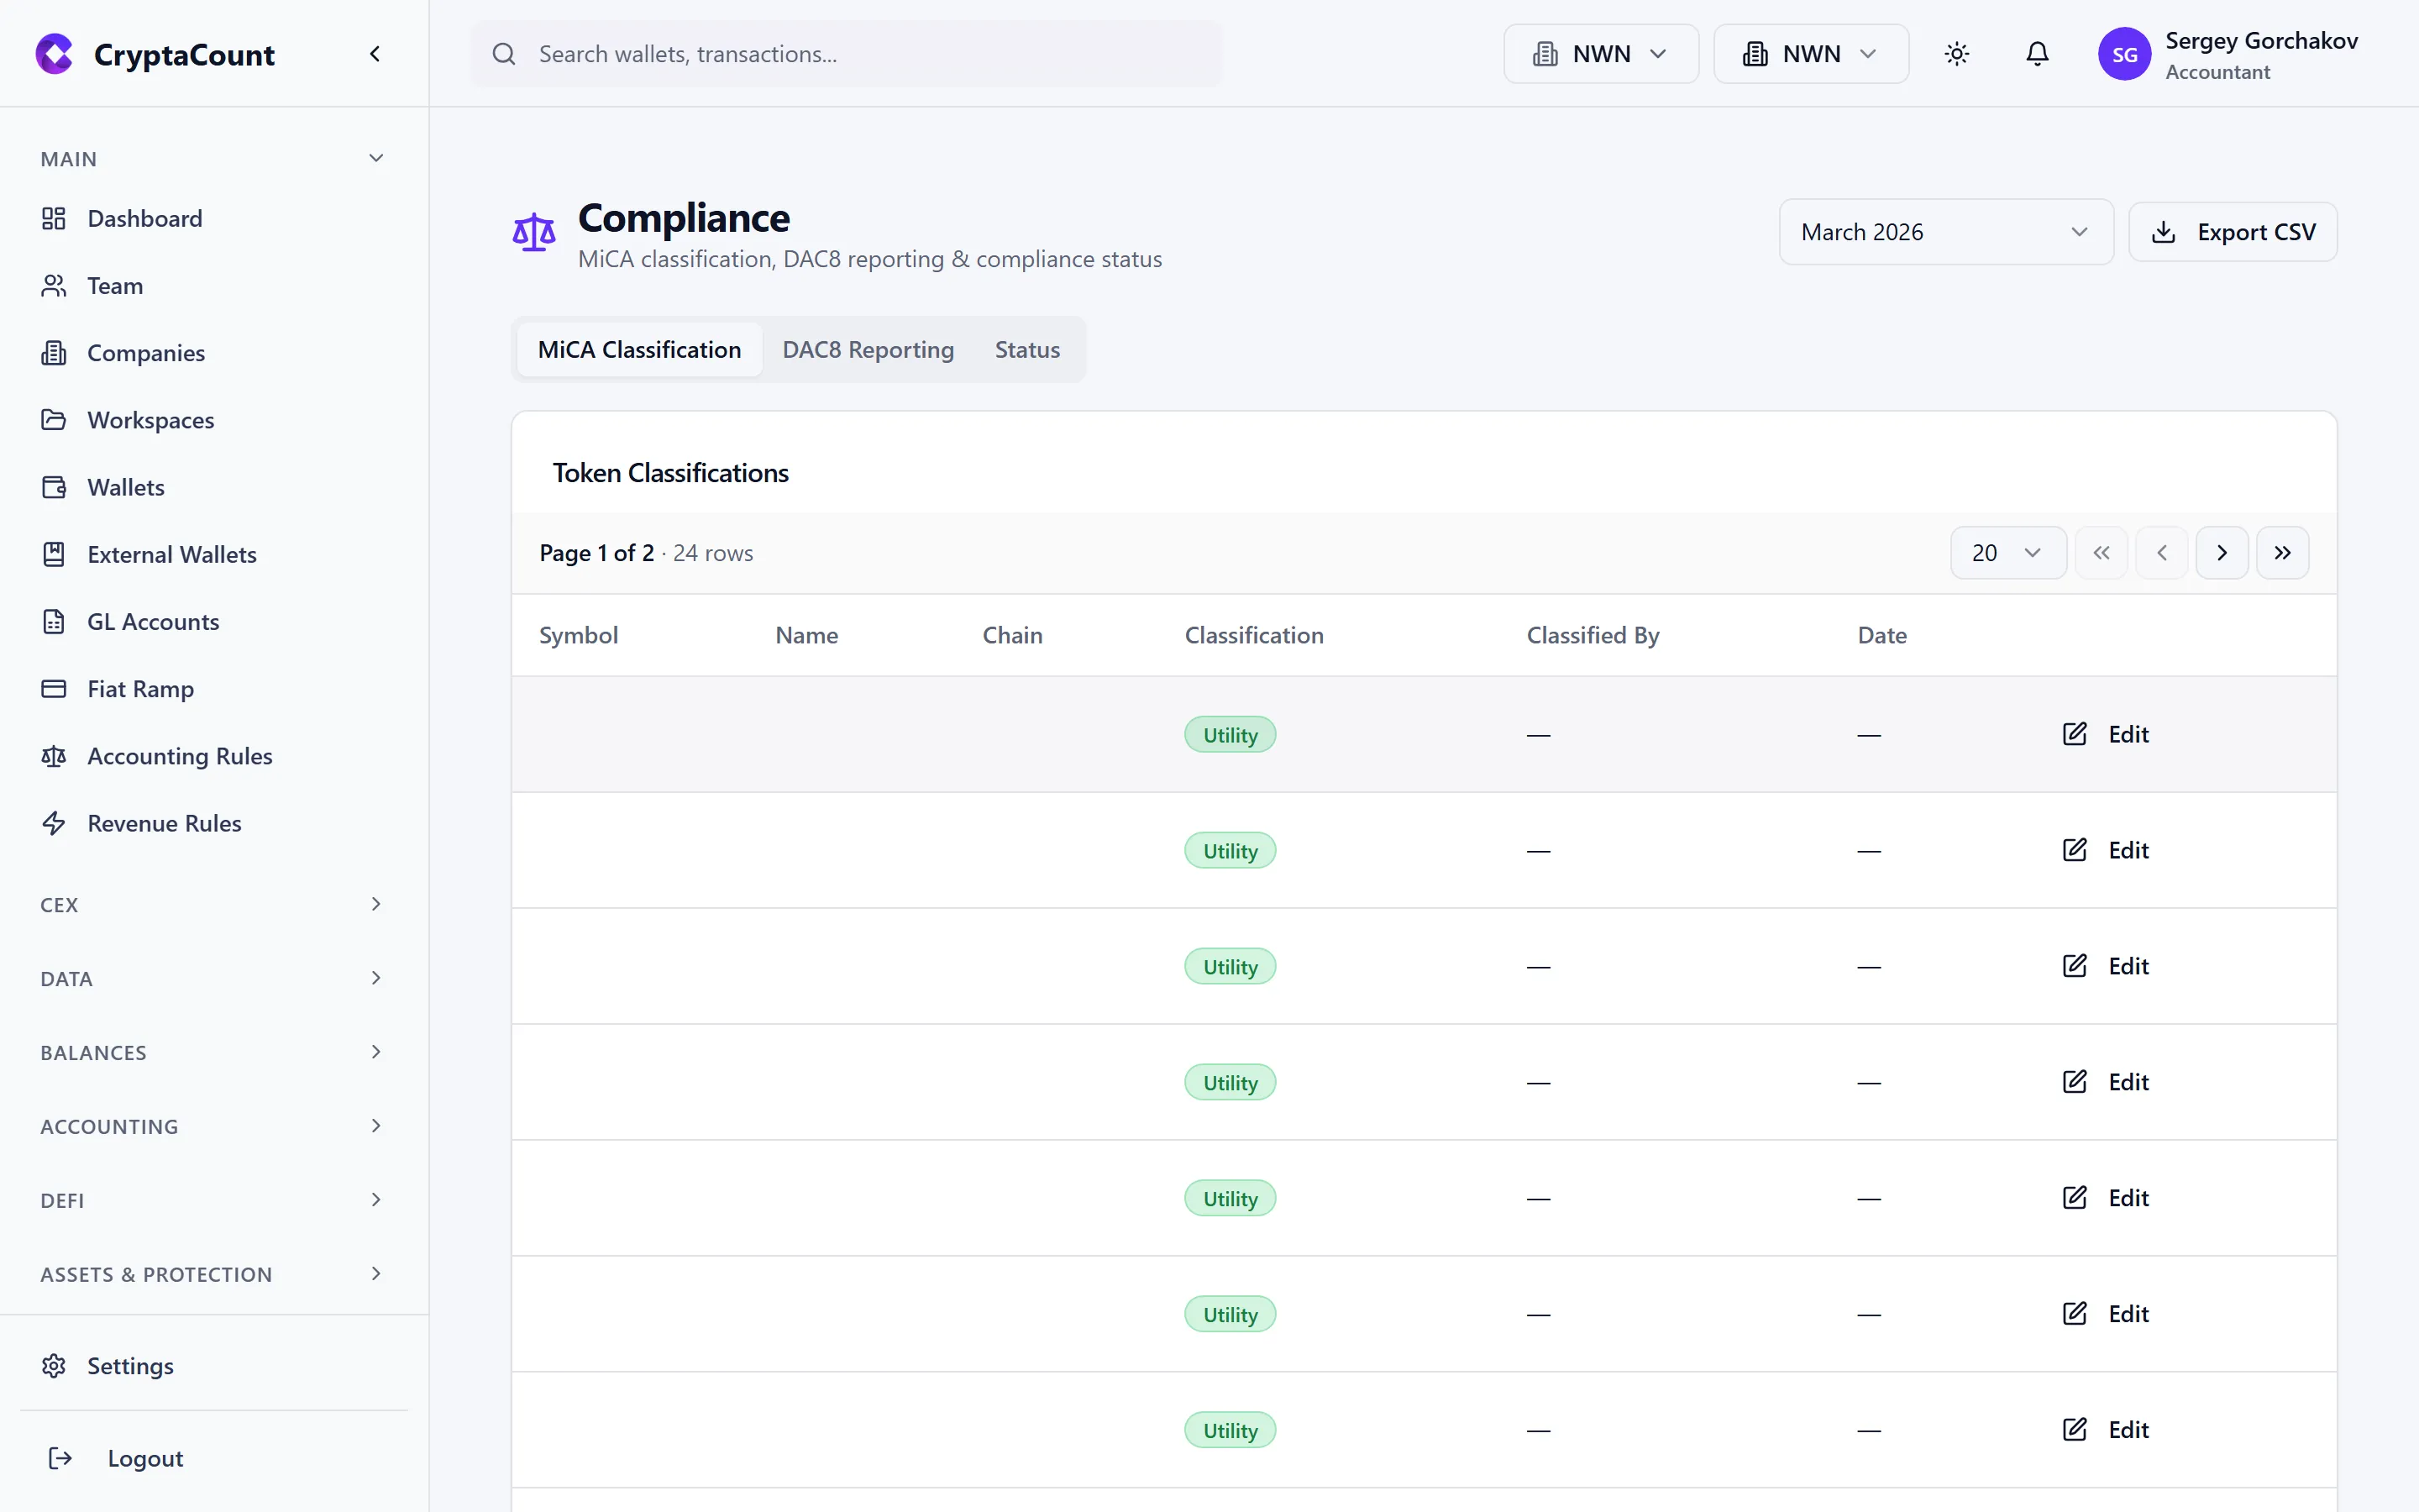Edit the first Utility classification row
Screen dimensions: 2419x1512
(2104, 733)
